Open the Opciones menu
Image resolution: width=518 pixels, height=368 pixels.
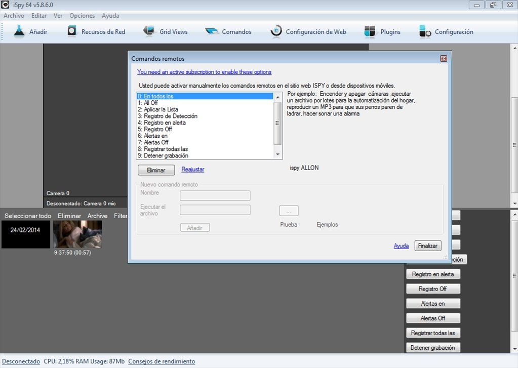pyautogui.click(x=82, y=16)
